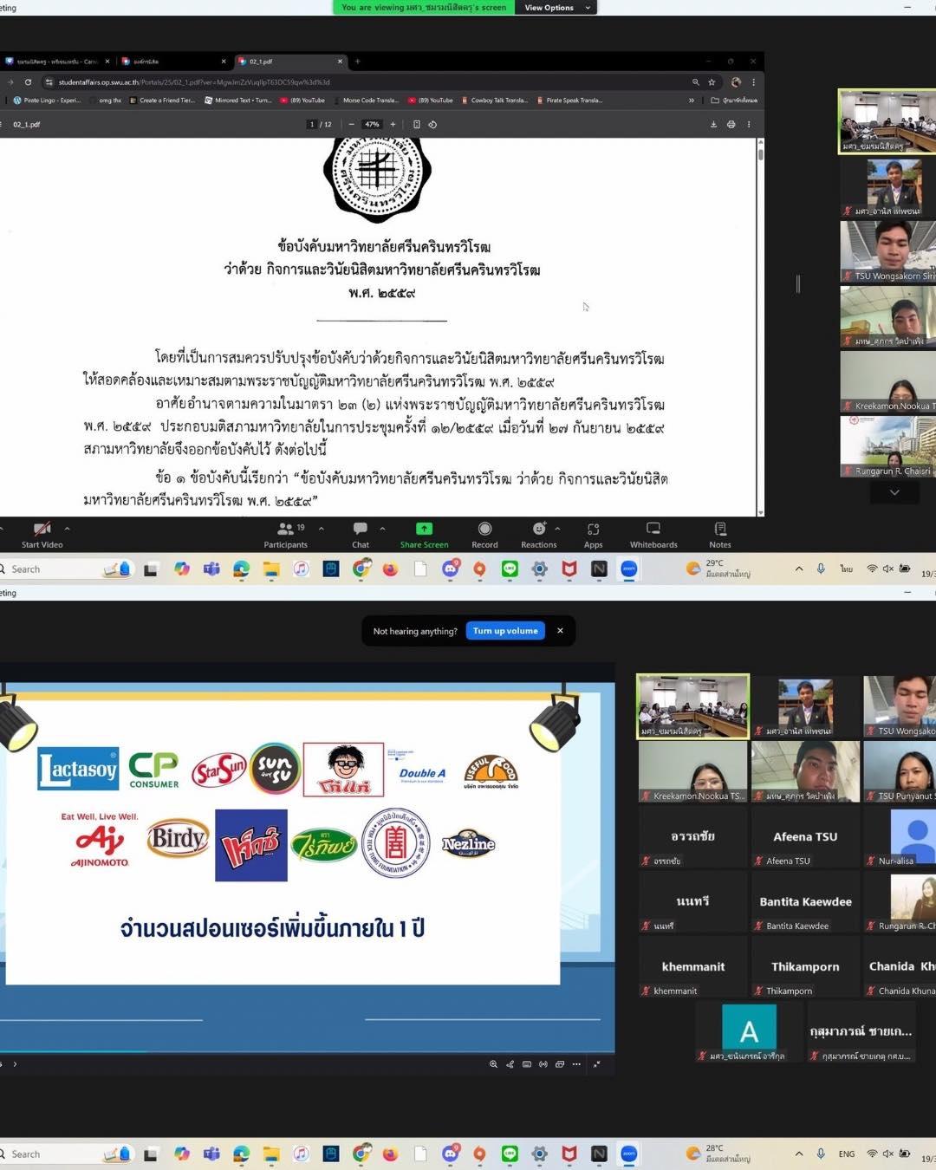Download the 02_1.pdf document

[x=713, y=125]
